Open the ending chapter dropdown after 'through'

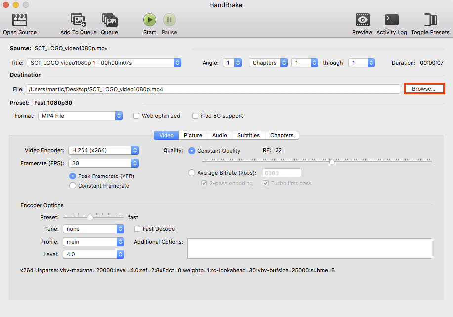point(362,63)
